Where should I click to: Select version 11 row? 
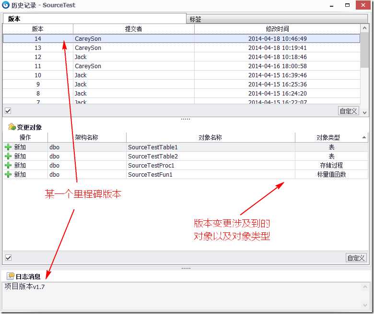[x=181, y=66]
